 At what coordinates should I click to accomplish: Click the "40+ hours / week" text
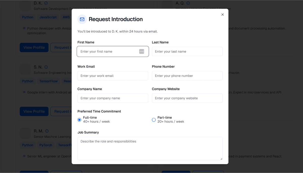coord(96,121)
